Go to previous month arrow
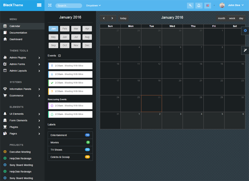The height and width of the screenshot is (181, 249). 104,19
